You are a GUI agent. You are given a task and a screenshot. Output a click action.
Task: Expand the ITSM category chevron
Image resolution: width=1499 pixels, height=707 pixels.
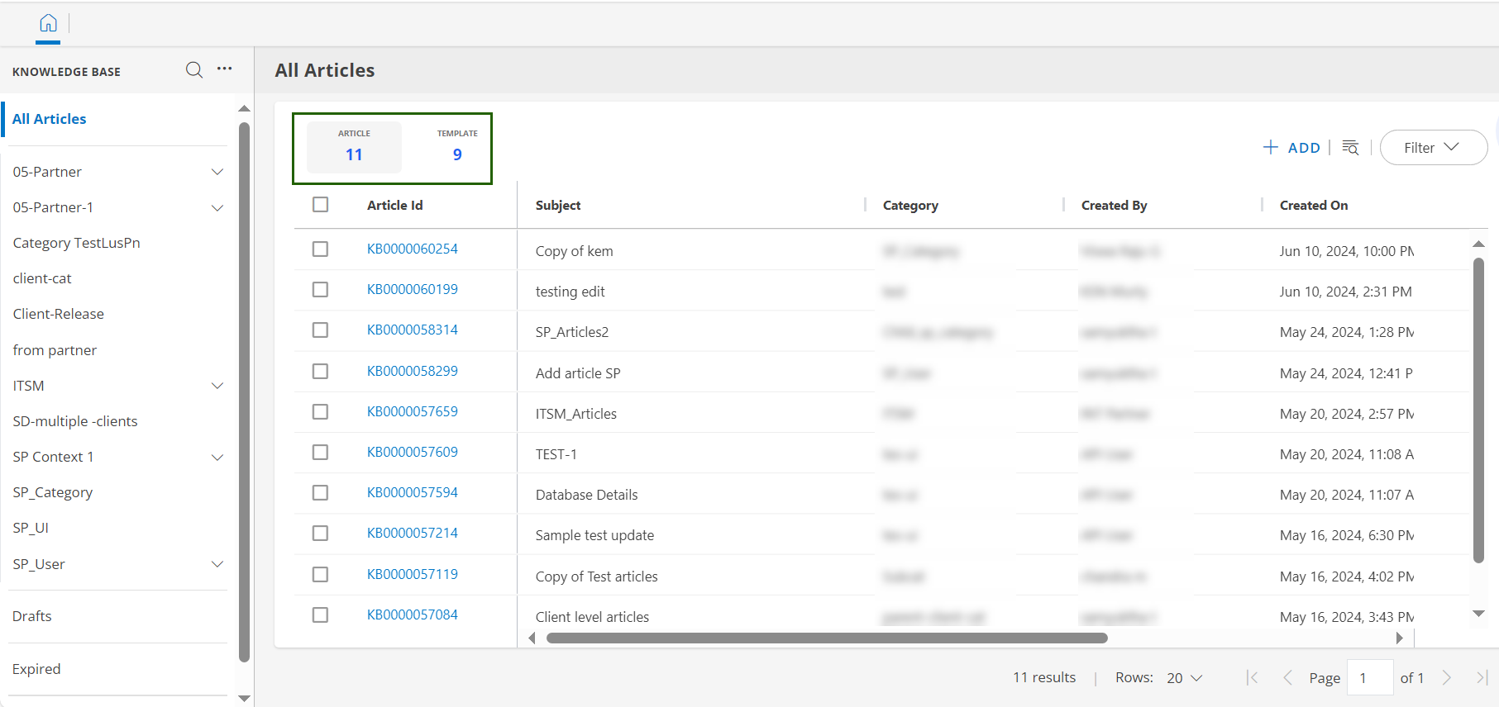pos(217,386)
